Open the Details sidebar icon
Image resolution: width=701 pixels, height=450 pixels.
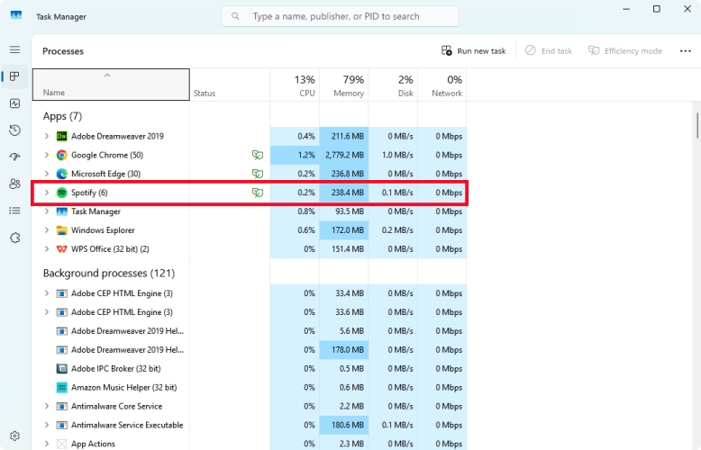[x=14, y=211]
